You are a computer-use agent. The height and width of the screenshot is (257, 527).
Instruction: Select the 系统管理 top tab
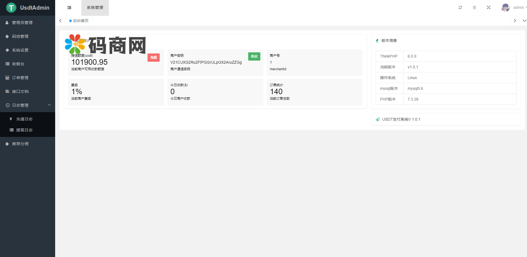pyautogui.click(x=95, y=8)
